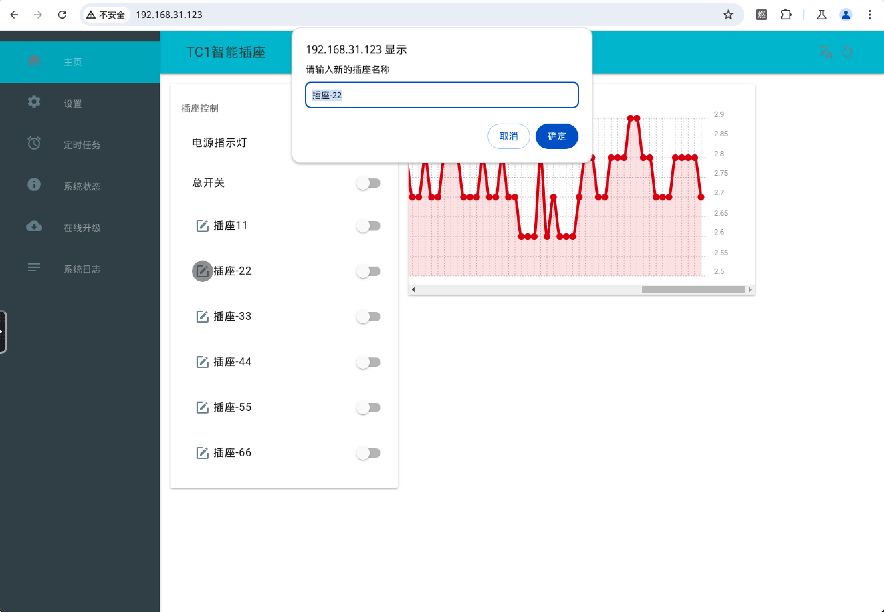Open browser extensions puzzle icon
Image resolution: width=884 pixels, height=612 pixels.
(786, 15)
